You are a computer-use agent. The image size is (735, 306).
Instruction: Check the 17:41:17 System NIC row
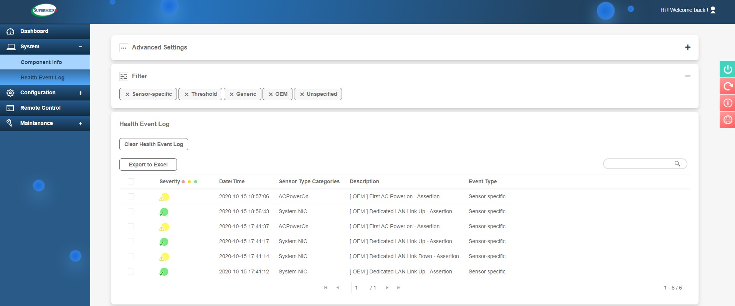click(131, 241)
